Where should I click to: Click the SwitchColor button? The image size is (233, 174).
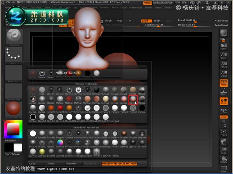(x=13, y=154)
